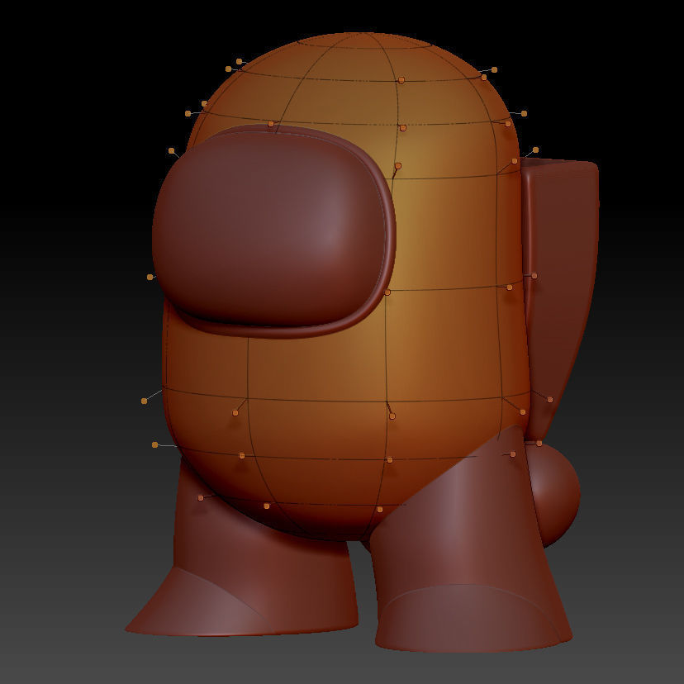Click the control point at visor's top rim

pos(271,124)
